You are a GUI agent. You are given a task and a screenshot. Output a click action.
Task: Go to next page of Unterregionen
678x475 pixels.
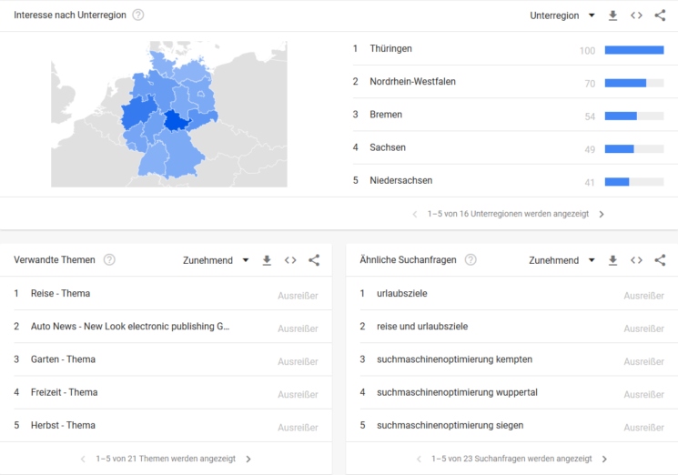pos(602,214)
